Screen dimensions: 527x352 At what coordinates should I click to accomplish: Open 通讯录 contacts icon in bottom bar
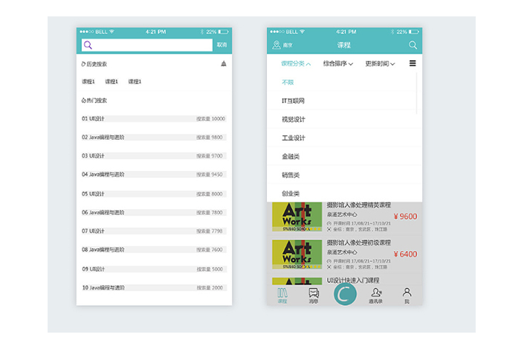click(376, 294)
